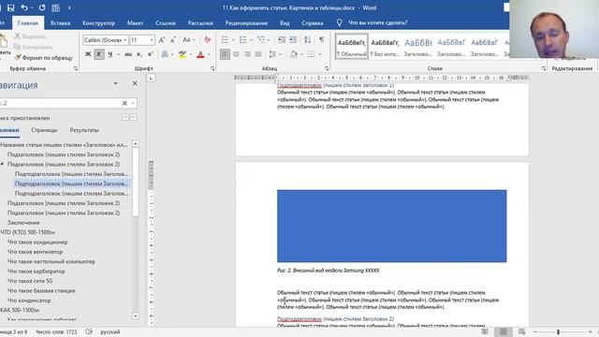599x337 pixels.
Task: Clear all formatting
Action: (x=208, y=40)
